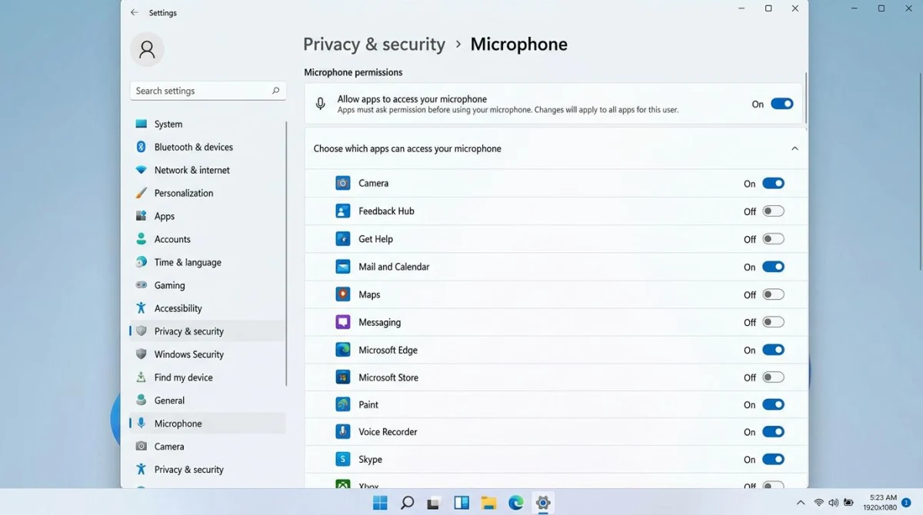The image size is (923, 515).
Task: Click the Maps app icon
Action: pyautogui.click(x=343, y=294)
